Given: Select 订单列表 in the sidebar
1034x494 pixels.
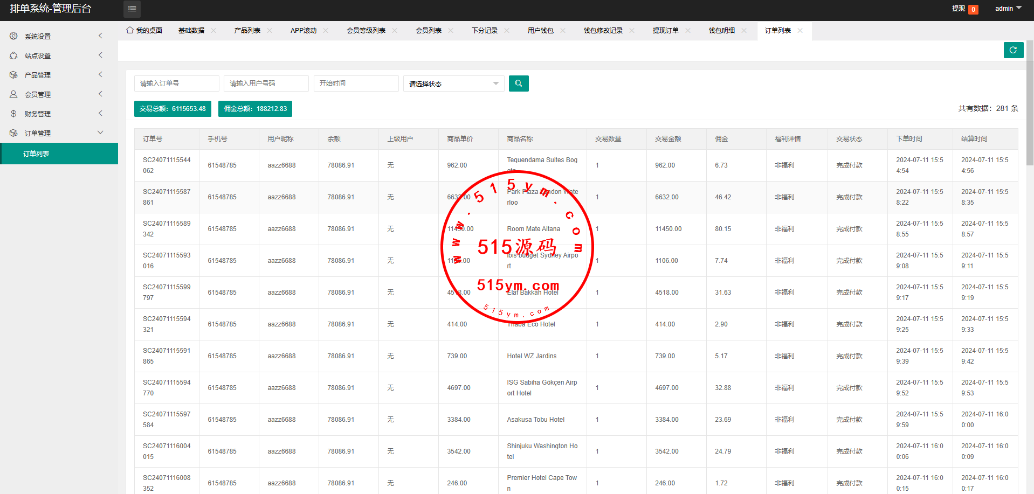Looking at the screenshot, I should click(x=36, y=154).
